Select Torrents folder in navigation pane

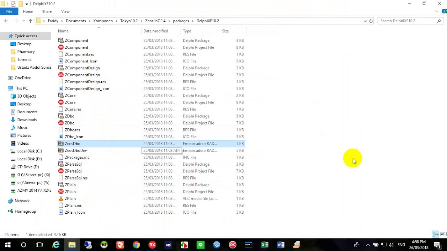[x=24, y=60]
